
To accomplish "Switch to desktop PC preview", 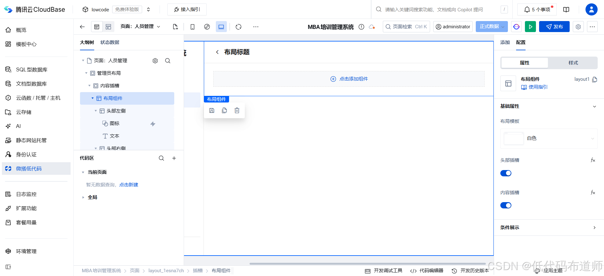I will pyautogui.click(x=221, y=27).
